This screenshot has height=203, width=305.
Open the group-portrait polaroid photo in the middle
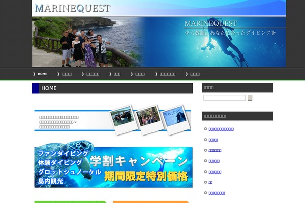pos(149,120)
